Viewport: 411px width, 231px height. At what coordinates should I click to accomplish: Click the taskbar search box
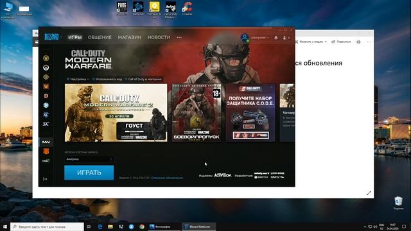click(x=48, y=227)
